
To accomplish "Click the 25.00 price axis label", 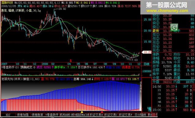I will 147,20.
